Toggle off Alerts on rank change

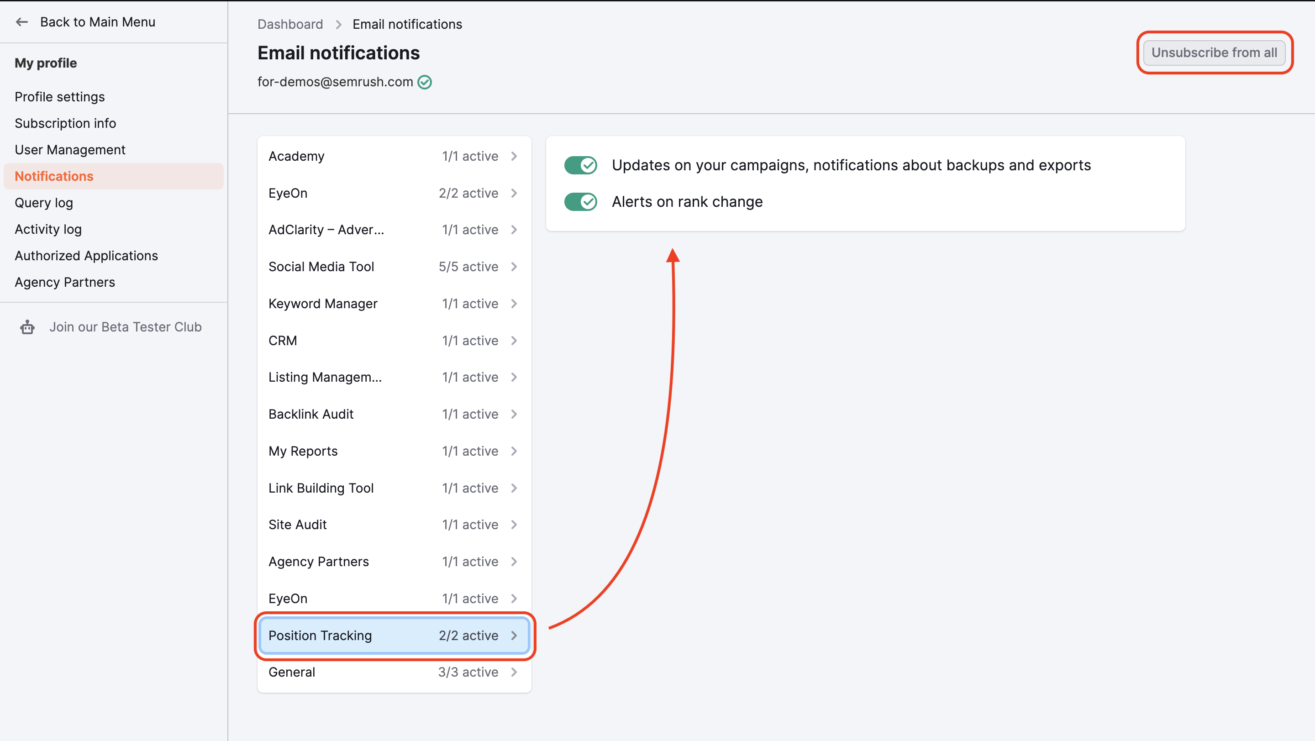[x=580, y=202]
